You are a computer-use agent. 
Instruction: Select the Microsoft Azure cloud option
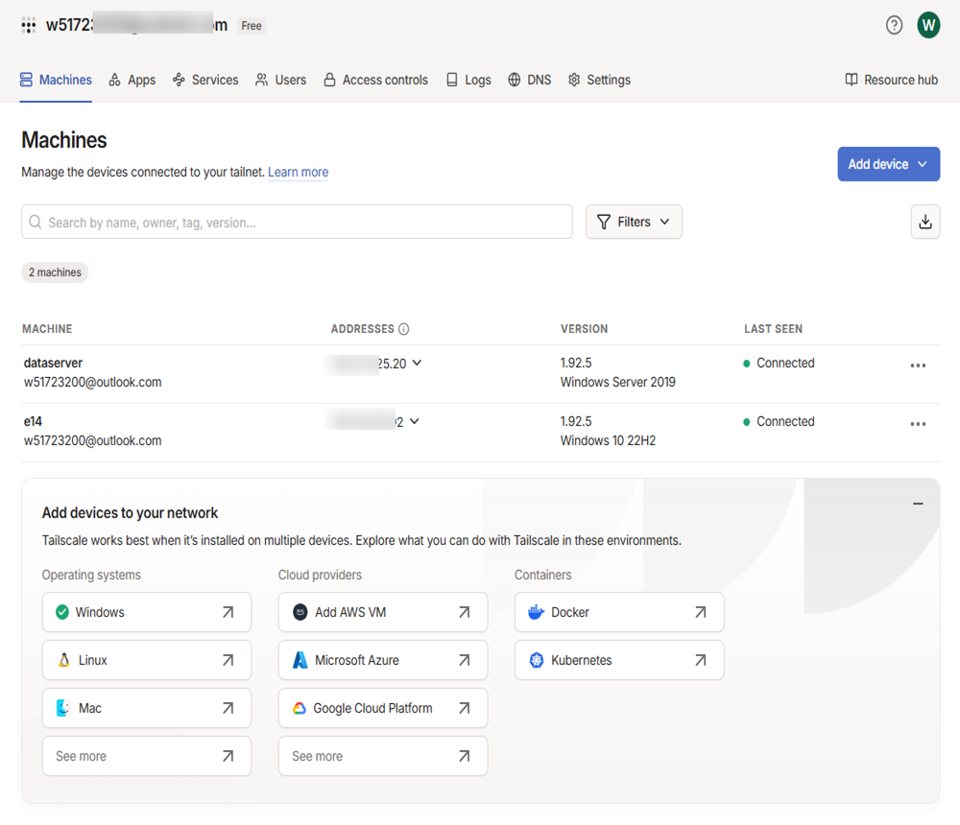pos(382,660)
